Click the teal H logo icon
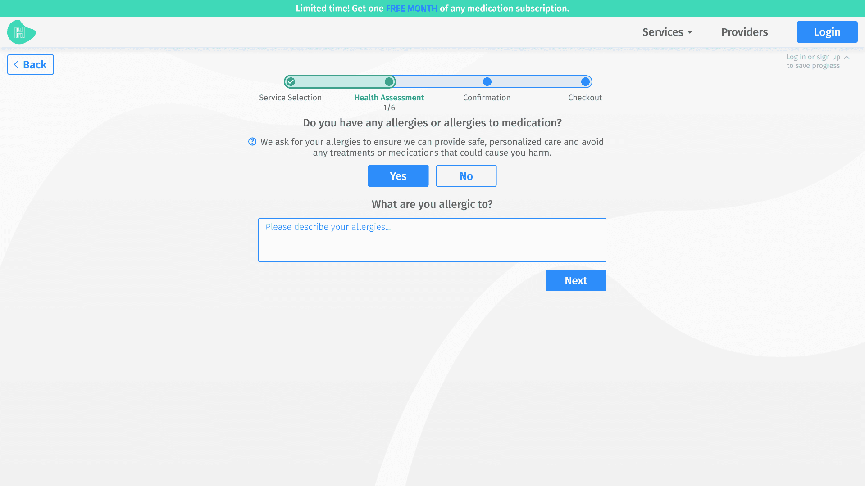Viewport: 865px width, 486px height. coord(21,32)
